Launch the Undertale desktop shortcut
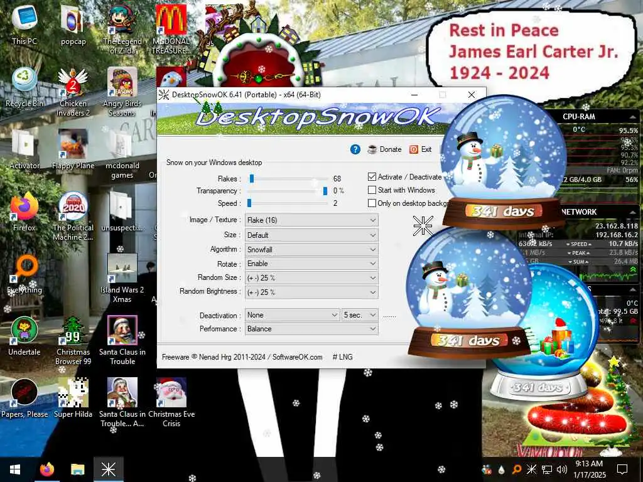The height and width of the screenshot is (482, 643). coord(24,337)
